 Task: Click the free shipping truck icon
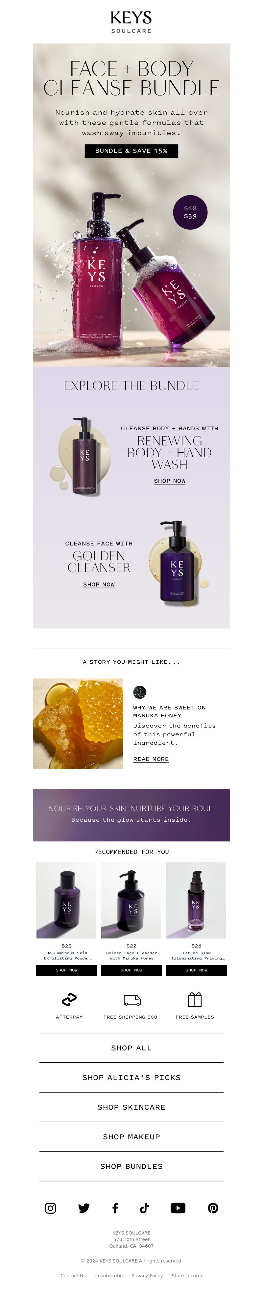pos(132,1000)
